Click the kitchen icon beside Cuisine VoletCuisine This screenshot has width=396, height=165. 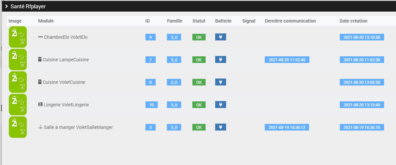click(x=40, y=82)
